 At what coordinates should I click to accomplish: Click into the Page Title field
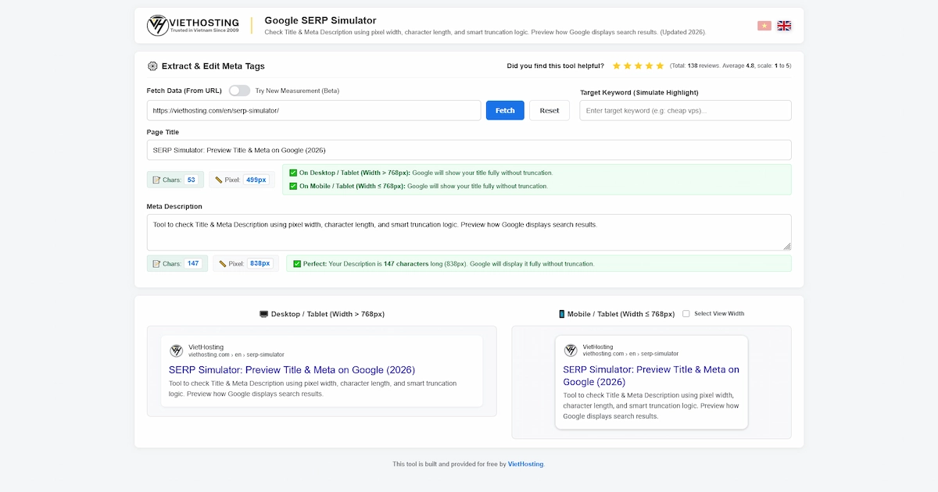[469, 150]
